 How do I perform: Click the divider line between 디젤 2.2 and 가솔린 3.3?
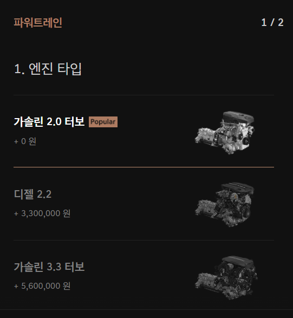tap(144, 240)
